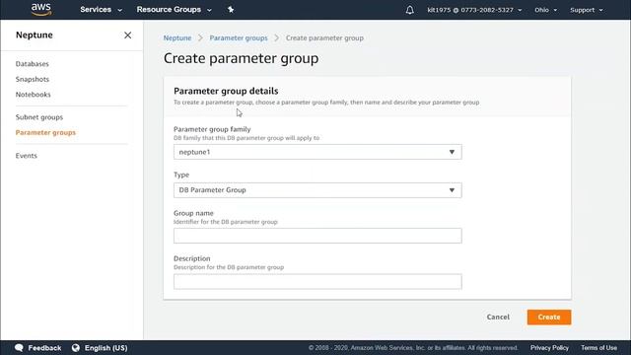Click the Create parameter group breadcrumb text
Screen dimensions: 631x355
coord(324,37)
